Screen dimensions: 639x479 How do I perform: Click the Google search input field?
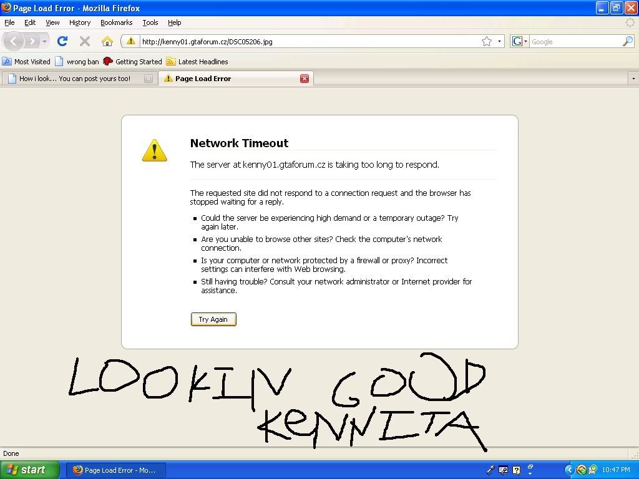(575, 42)
